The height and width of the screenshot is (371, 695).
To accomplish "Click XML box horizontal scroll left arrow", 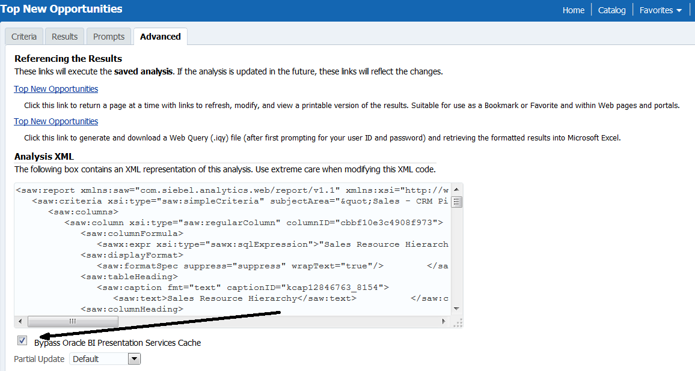I will tap(20, 321).
